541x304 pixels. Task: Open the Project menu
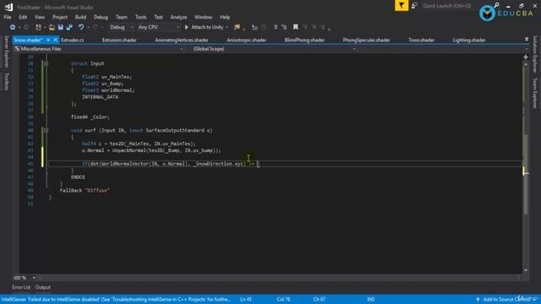[x=60, y=17]
